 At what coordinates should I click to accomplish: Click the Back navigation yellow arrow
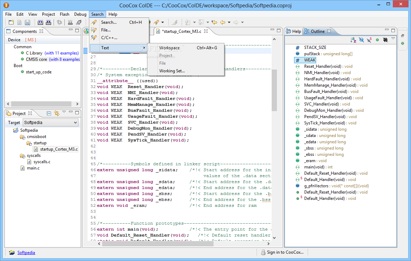coord(223,22)
